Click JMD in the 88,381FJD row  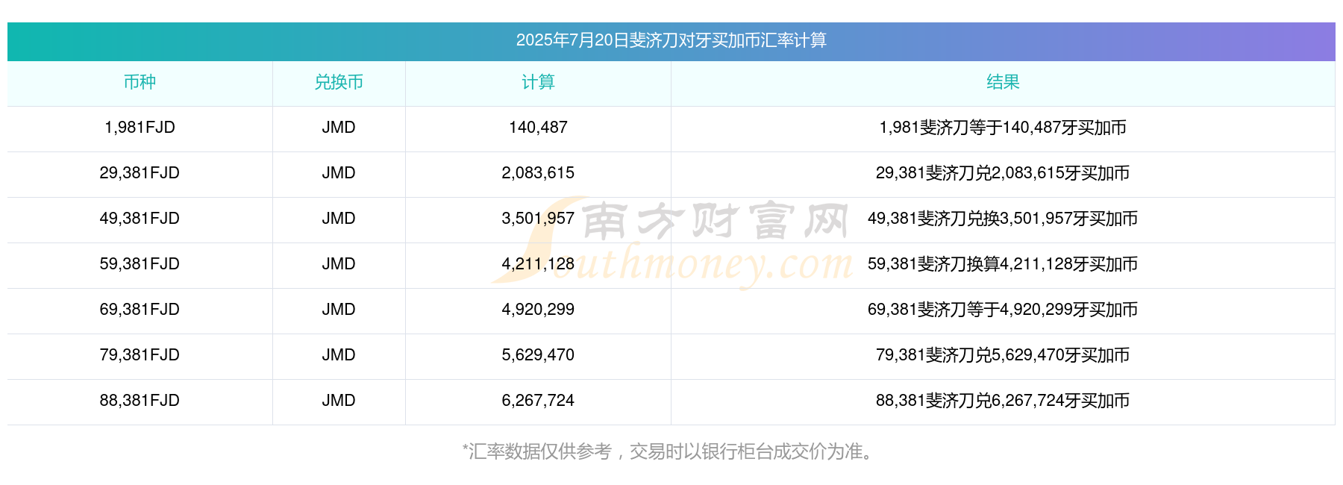[x=339, y=401]
